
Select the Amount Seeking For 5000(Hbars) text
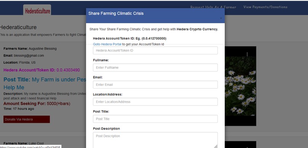pyautogui.click(x=37, y=103)
